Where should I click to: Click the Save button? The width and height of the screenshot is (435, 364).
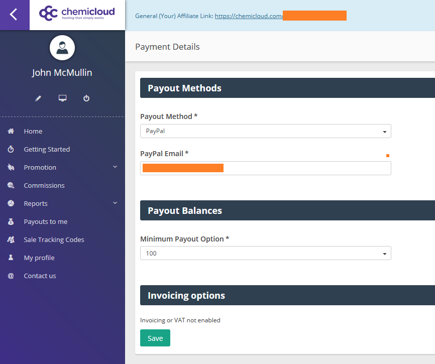click(x=155, y=338)
